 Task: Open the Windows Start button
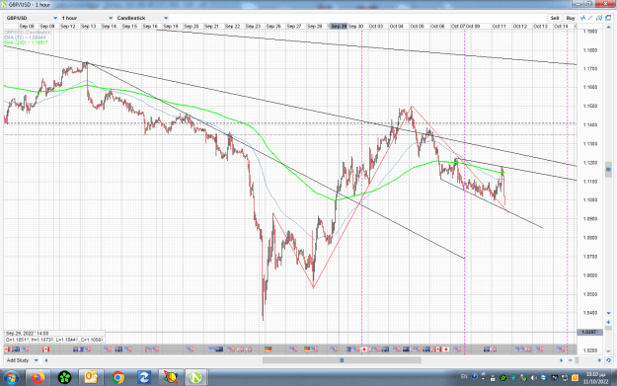pyautogui.click(x=11, y=378)
